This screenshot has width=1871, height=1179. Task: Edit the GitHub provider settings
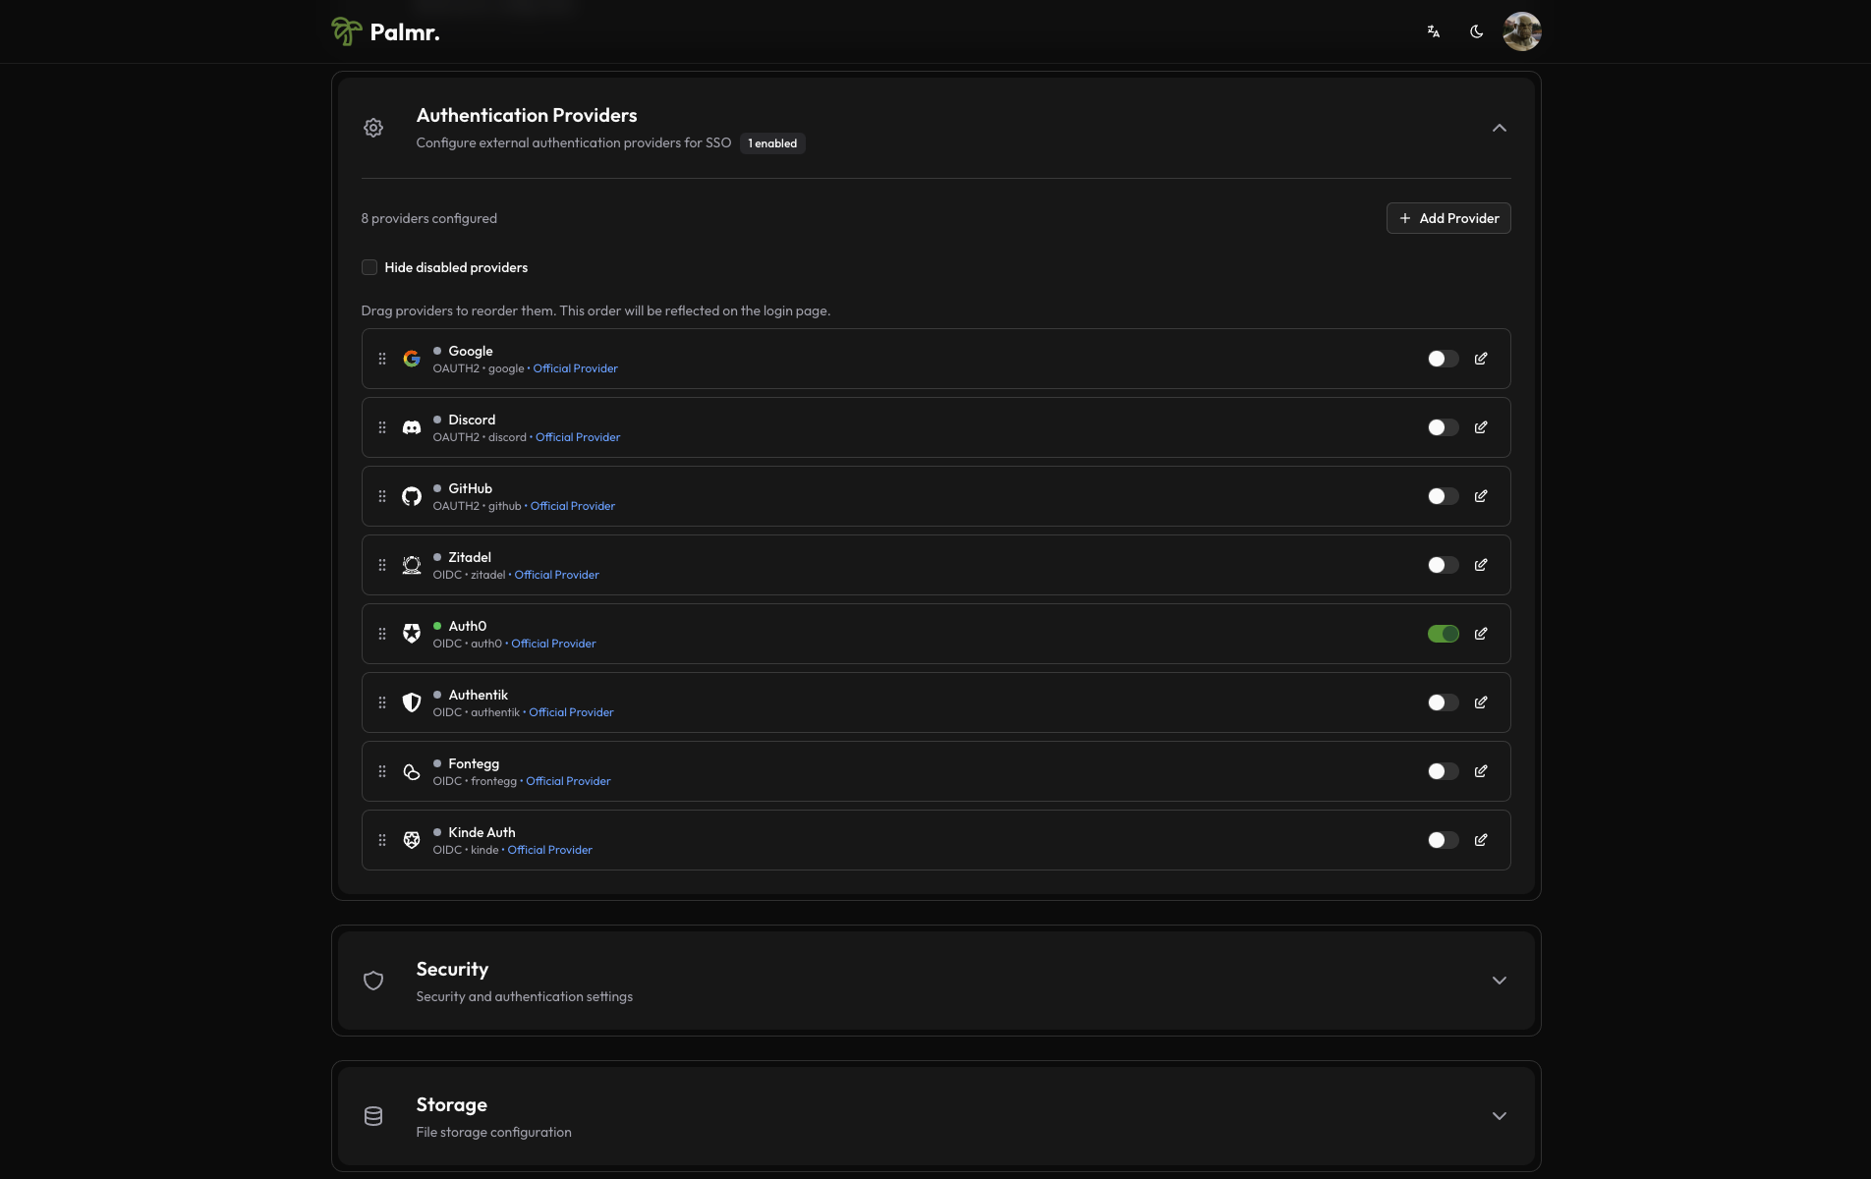pyautogui.click(x=1481, y=496)
